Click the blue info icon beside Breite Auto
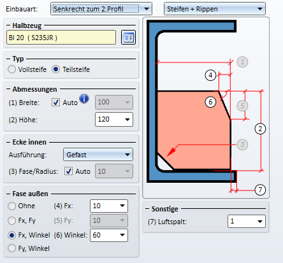The width and height of the screenshot is (283, 263). point(84,99)
